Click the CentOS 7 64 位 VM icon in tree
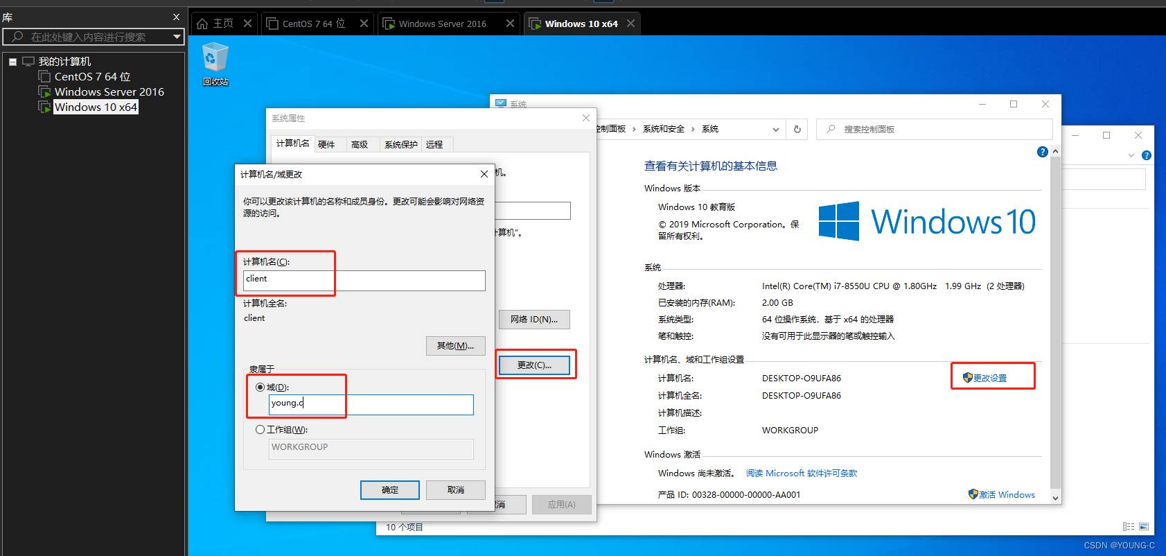 [x=44, y=76]
